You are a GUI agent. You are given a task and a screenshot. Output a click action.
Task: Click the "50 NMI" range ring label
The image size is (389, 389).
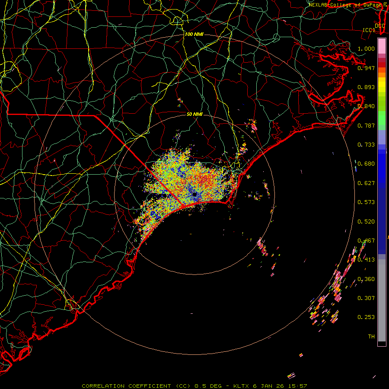tap(195, 114)
